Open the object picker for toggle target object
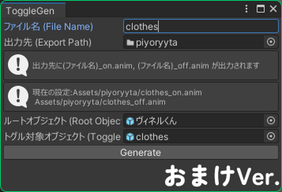Screen dimensions: 282x192 [271, 136]
